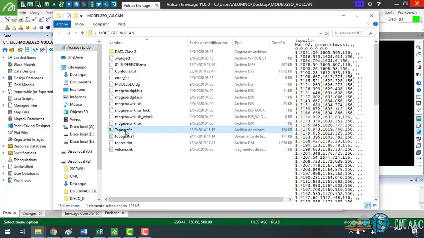Open Inicio ribbon tab
The image size is (424, 238).
tap(79, 24)
